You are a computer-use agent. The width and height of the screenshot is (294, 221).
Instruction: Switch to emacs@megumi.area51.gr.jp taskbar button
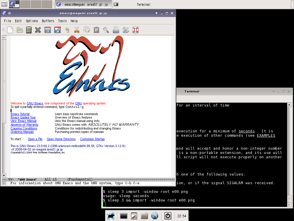click(84, 4)
